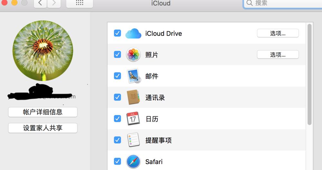This screenshot has height=170, width=322.
Task: Disable the 邮件 sync checkbox
Action: [118, 76]
